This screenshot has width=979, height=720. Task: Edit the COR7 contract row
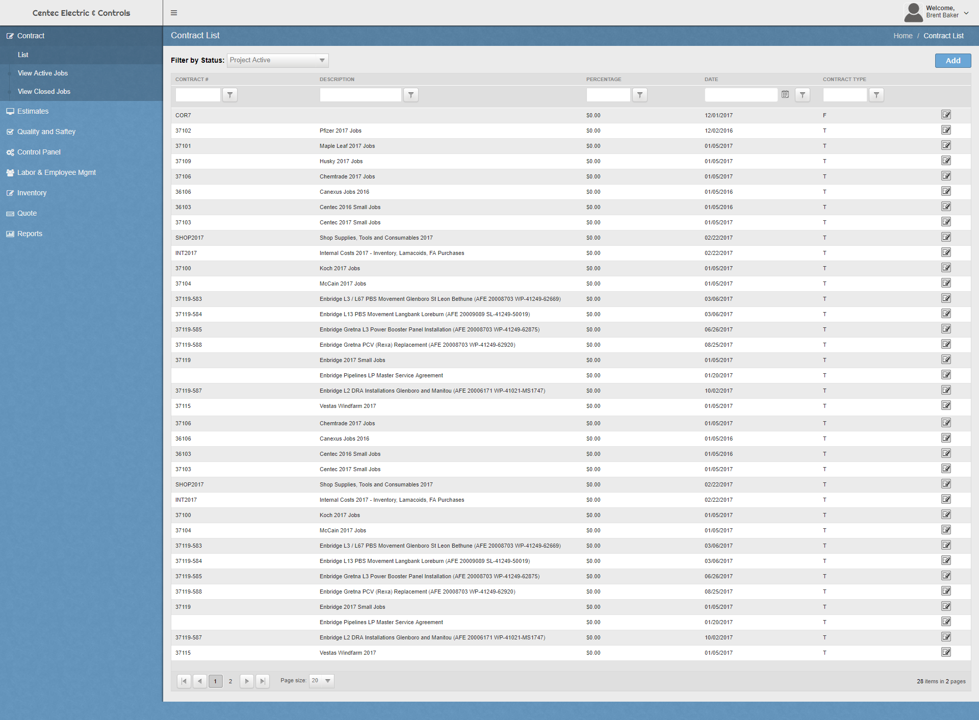point(946,115)
